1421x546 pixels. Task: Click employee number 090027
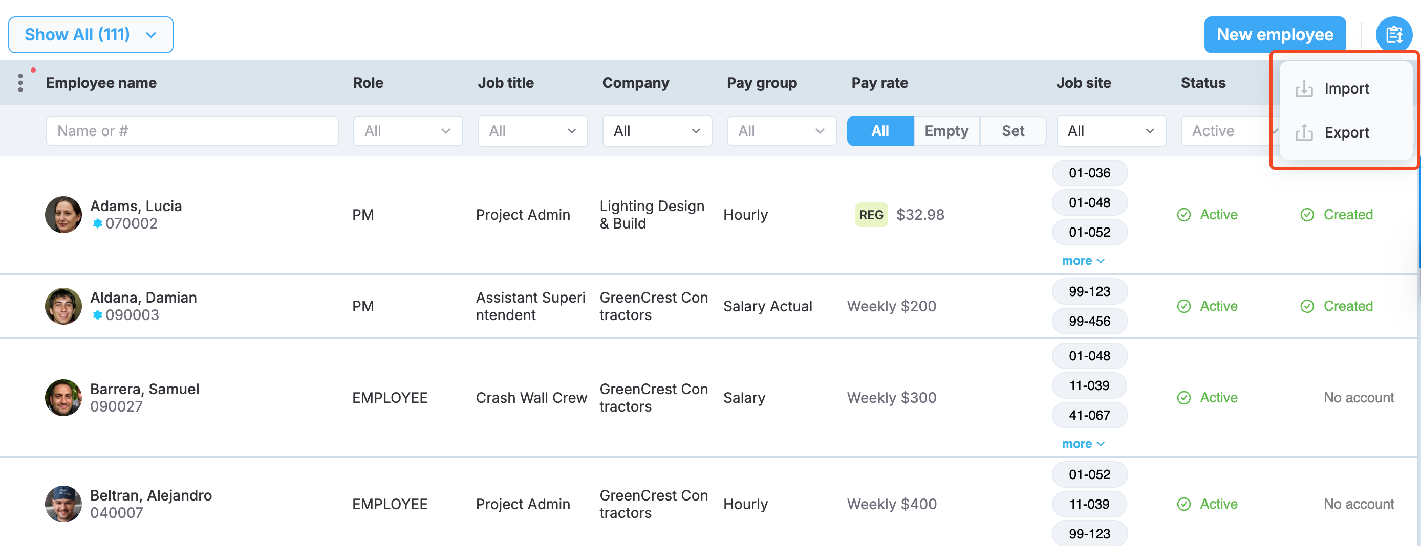[116, 406]
